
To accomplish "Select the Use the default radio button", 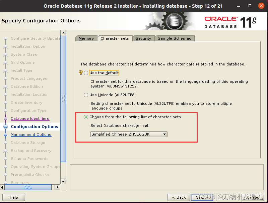I will click(x=86, y=73).
